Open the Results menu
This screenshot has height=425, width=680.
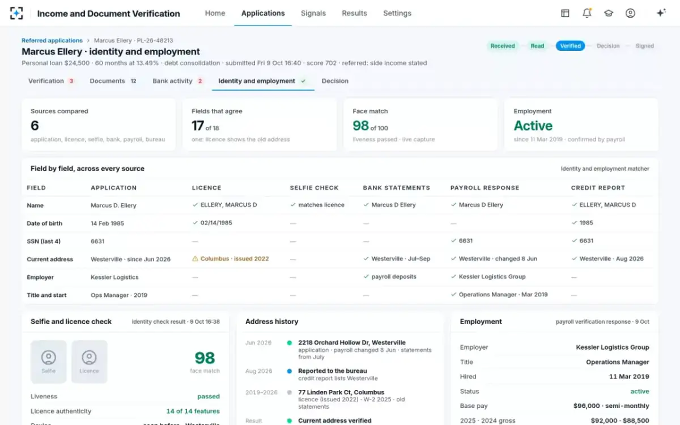[x=355, y=13]
